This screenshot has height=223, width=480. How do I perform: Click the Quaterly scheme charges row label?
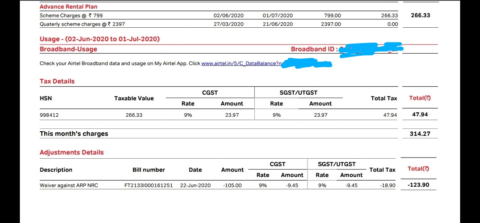[82, 24]
